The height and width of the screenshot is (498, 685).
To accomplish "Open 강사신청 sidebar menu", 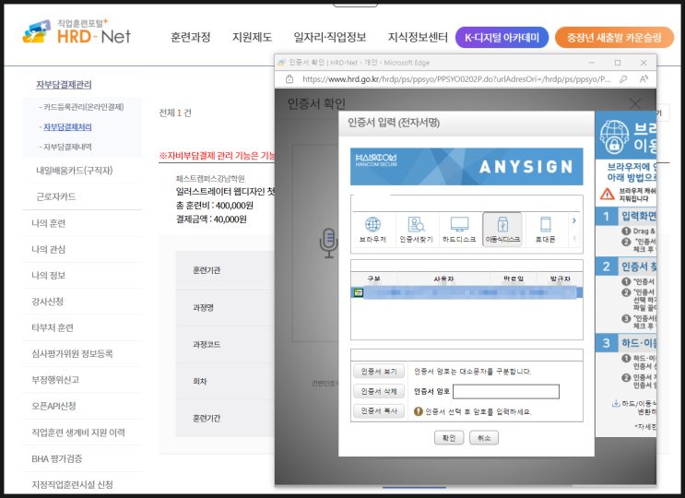I will click(x=48, y=302).
